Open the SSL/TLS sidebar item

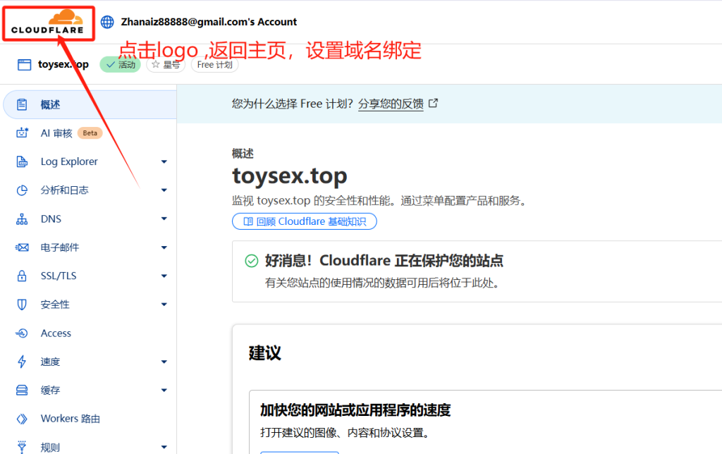(x=90, y=276)
